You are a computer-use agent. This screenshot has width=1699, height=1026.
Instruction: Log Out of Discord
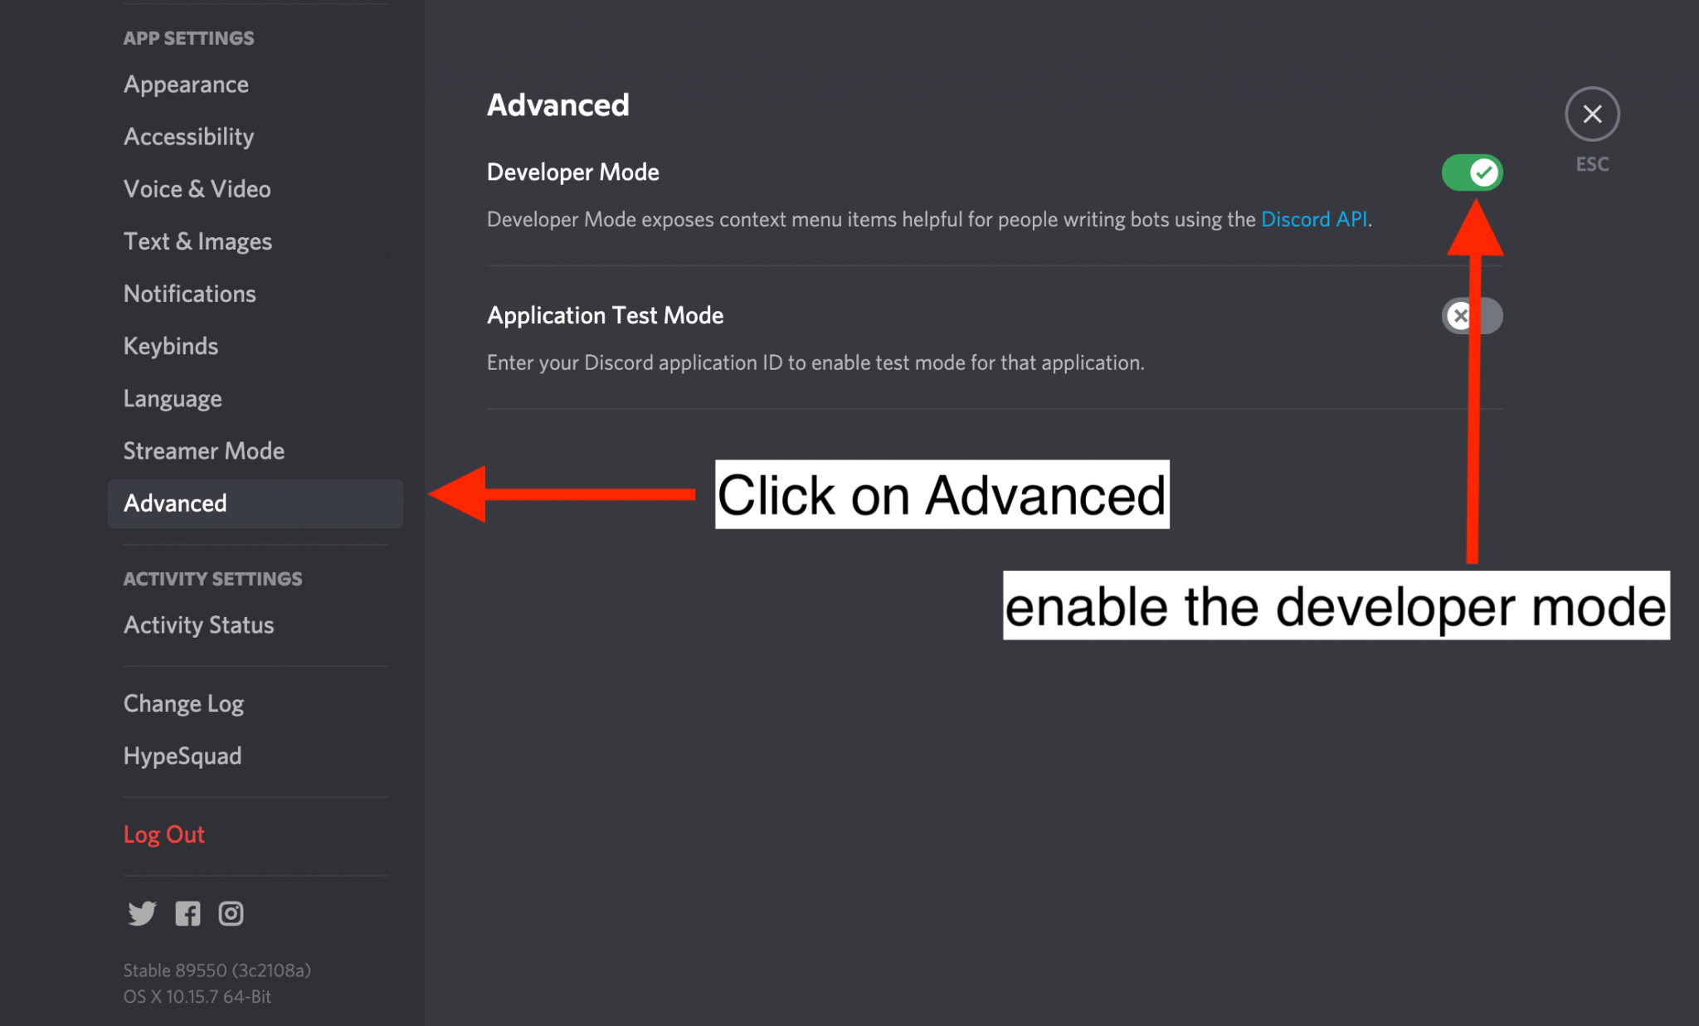click(163, 834)
